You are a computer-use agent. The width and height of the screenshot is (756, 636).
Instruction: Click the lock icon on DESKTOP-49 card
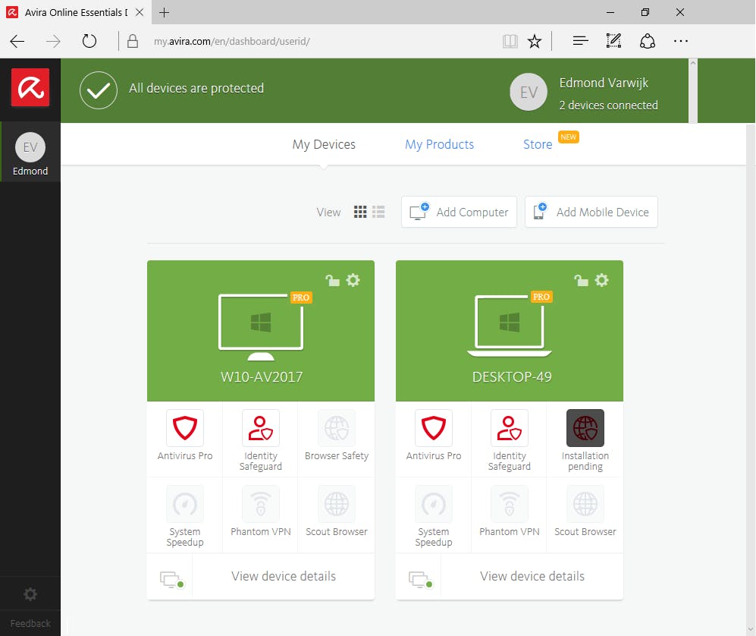click(581, 280)
